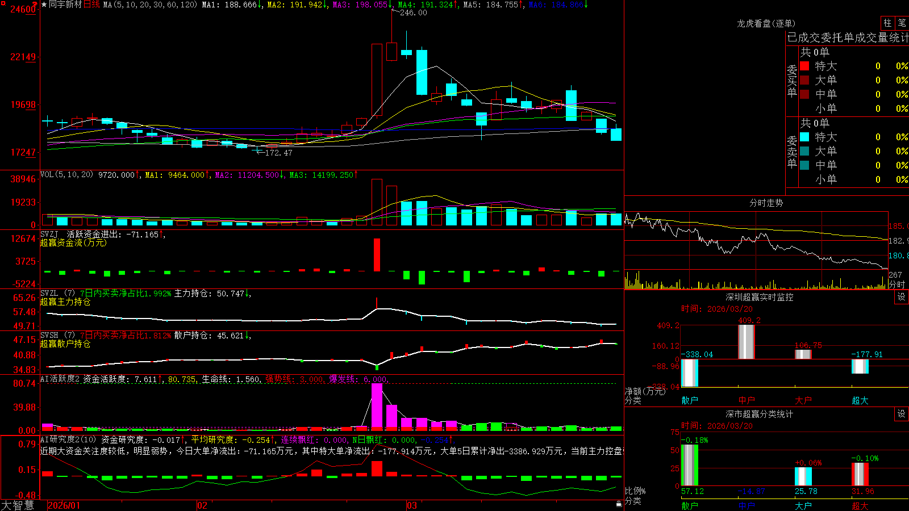909x511 pixels.
Task: Click the 爆发线: 6.000 label
Action: pos(358,379)
